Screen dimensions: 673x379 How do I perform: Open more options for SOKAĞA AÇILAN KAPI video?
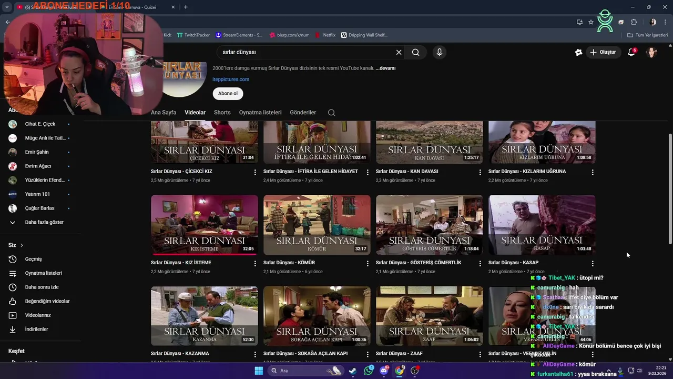tap(368, 354)
